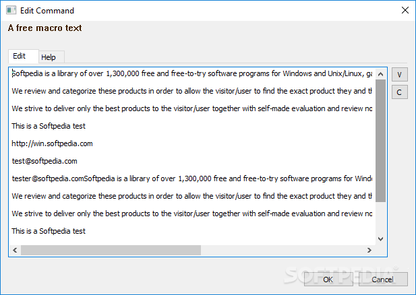Click the Edit Command window icon
416x295 pixels.
(11, 10)
